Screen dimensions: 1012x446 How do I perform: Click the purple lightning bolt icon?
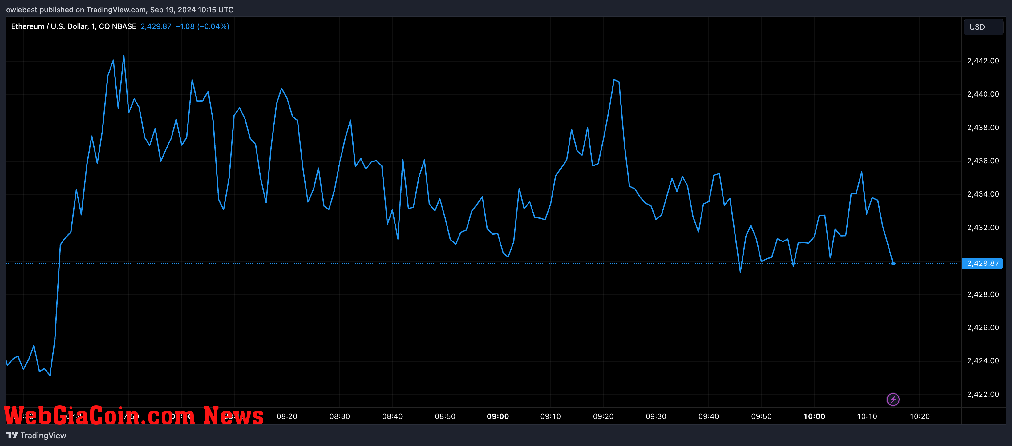893,399
